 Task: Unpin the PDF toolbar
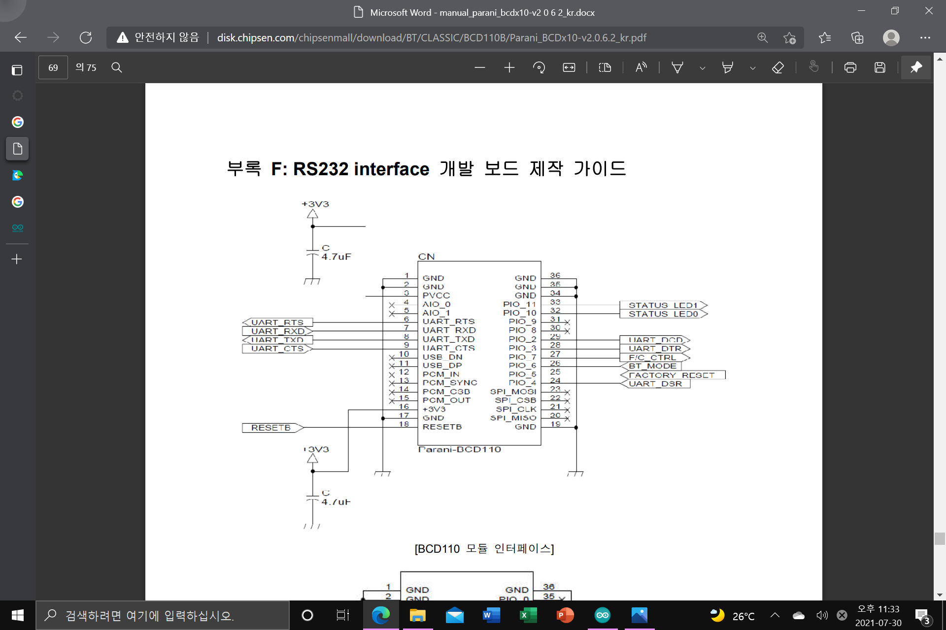point(915,67)
